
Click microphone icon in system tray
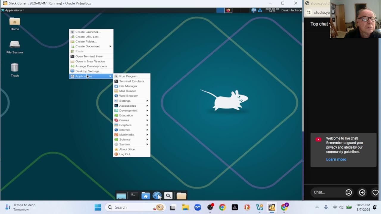[326, 207]
